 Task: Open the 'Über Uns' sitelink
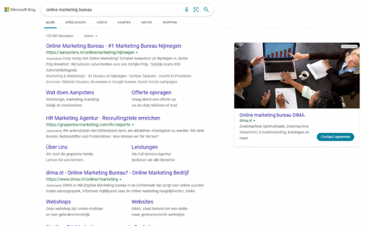click(x=57, y=147)
